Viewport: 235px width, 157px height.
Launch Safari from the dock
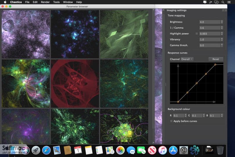46,150
